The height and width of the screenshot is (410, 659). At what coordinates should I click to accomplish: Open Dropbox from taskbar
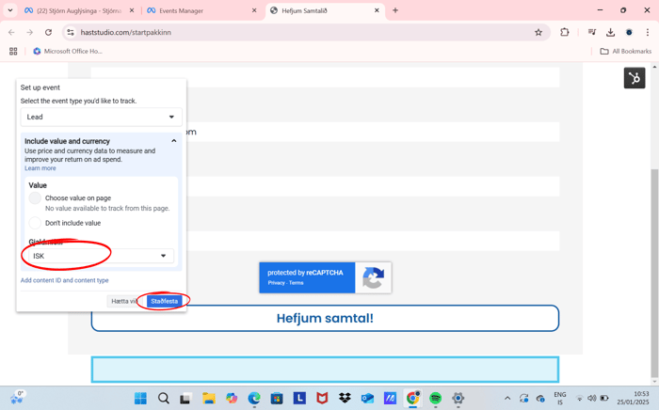345,398
